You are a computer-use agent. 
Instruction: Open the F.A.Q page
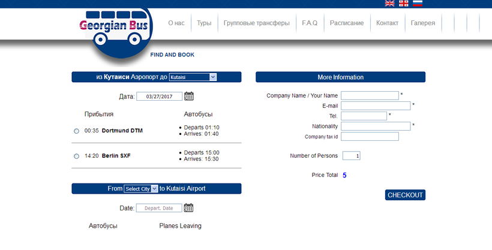click(x=310, y=23)
